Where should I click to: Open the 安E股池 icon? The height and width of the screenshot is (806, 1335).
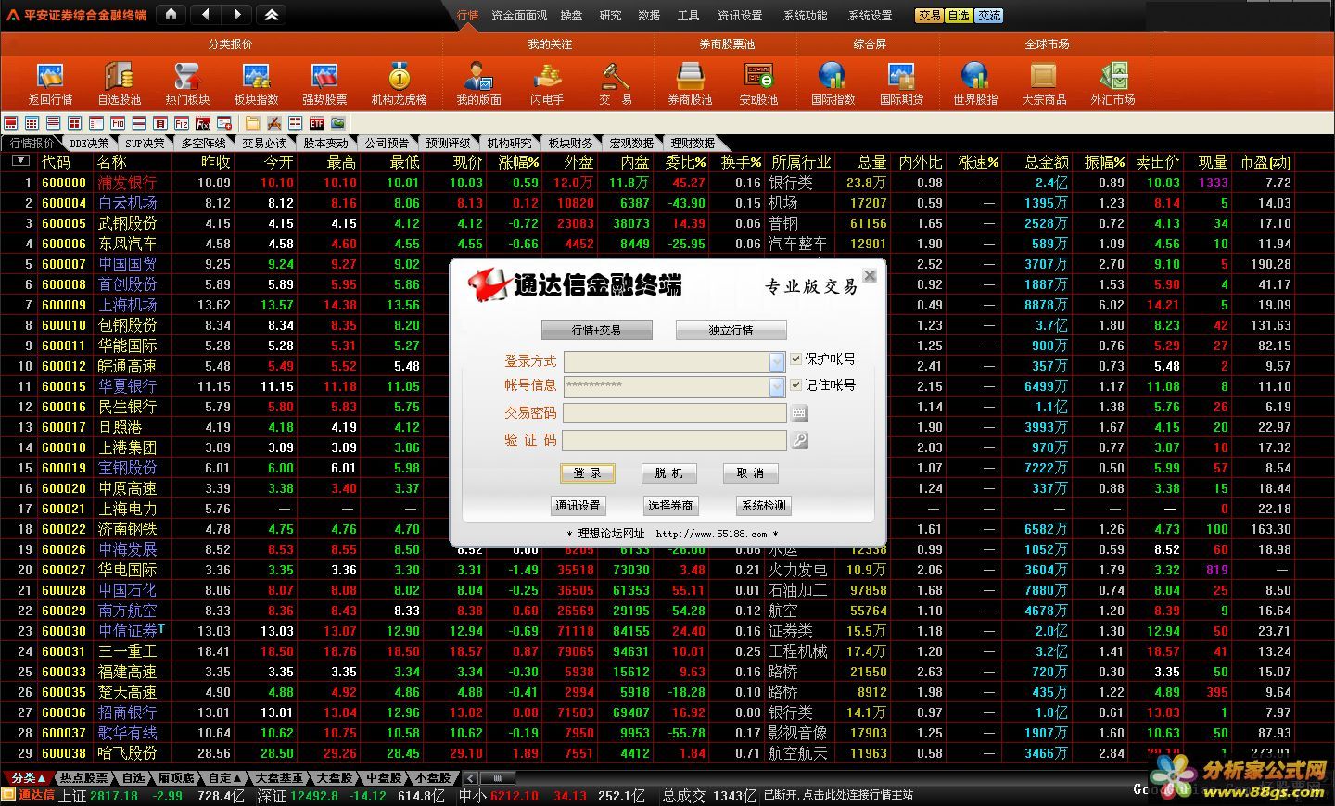[x=758, y=83]
